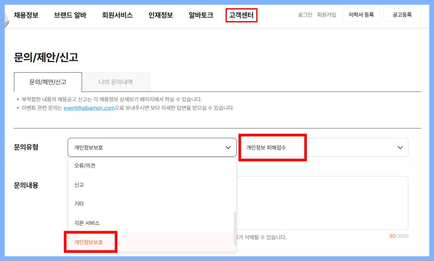Switch to the 나의 문의내역 tab
The image size is (434, 261).
pos(116,82)
